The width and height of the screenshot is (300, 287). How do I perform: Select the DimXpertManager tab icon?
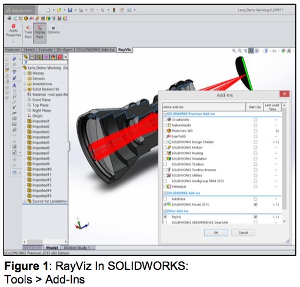pyautogui.click(x=46, y=57)
